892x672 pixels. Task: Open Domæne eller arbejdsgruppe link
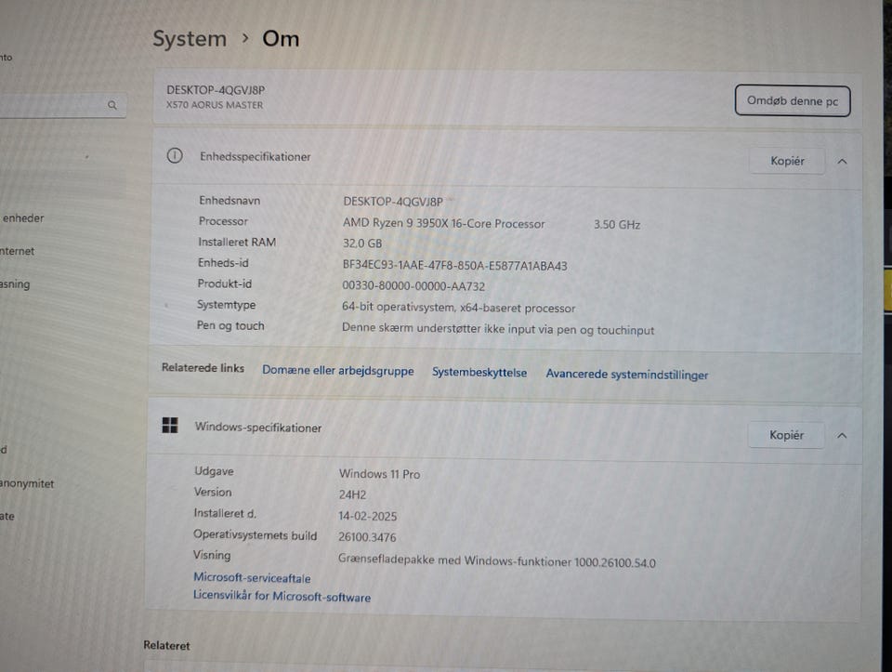[338, 371]
